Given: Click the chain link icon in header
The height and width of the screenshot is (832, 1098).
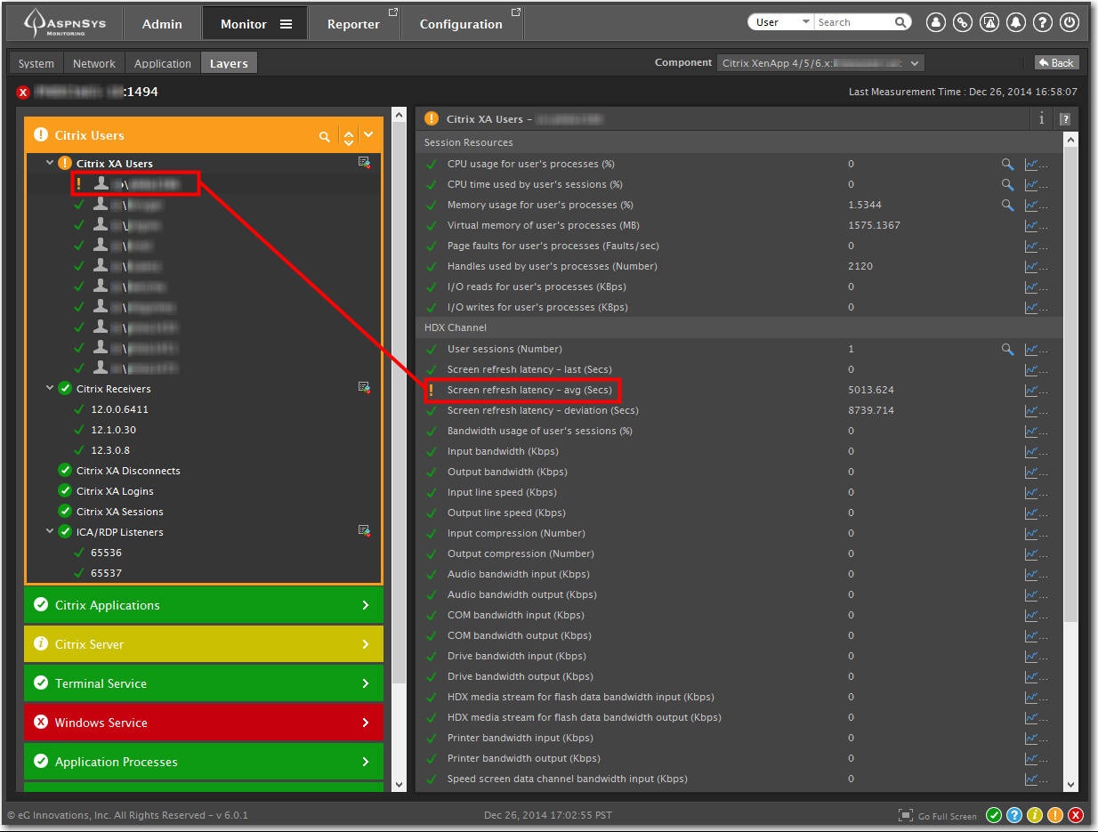Looking at the screenshot, I should tap(962, 23).
